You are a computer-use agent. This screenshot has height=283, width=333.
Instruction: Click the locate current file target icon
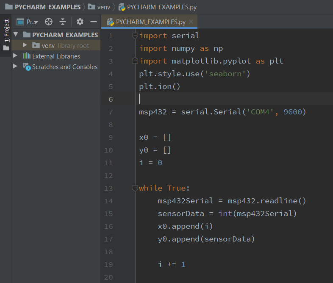click(x=49, y=22)
